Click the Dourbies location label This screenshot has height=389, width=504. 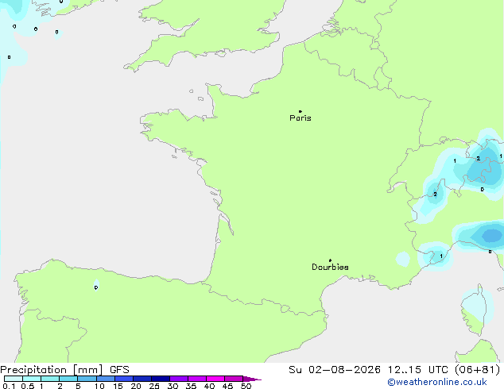(x=330, y=267)
